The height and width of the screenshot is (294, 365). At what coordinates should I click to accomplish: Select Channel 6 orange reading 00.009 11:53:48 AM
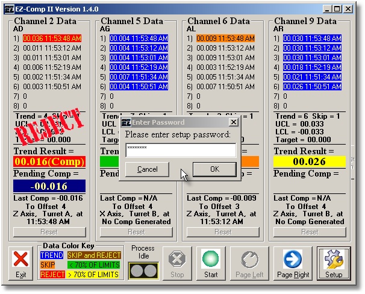coord(225,39)
